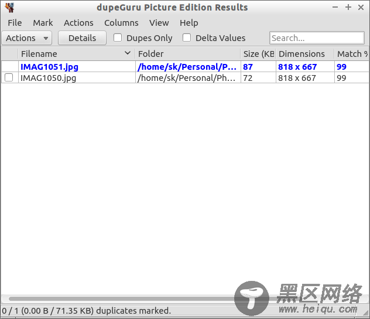Minimize the dupeGuru results window
370x319 pixels.
[x=335, y=7]
